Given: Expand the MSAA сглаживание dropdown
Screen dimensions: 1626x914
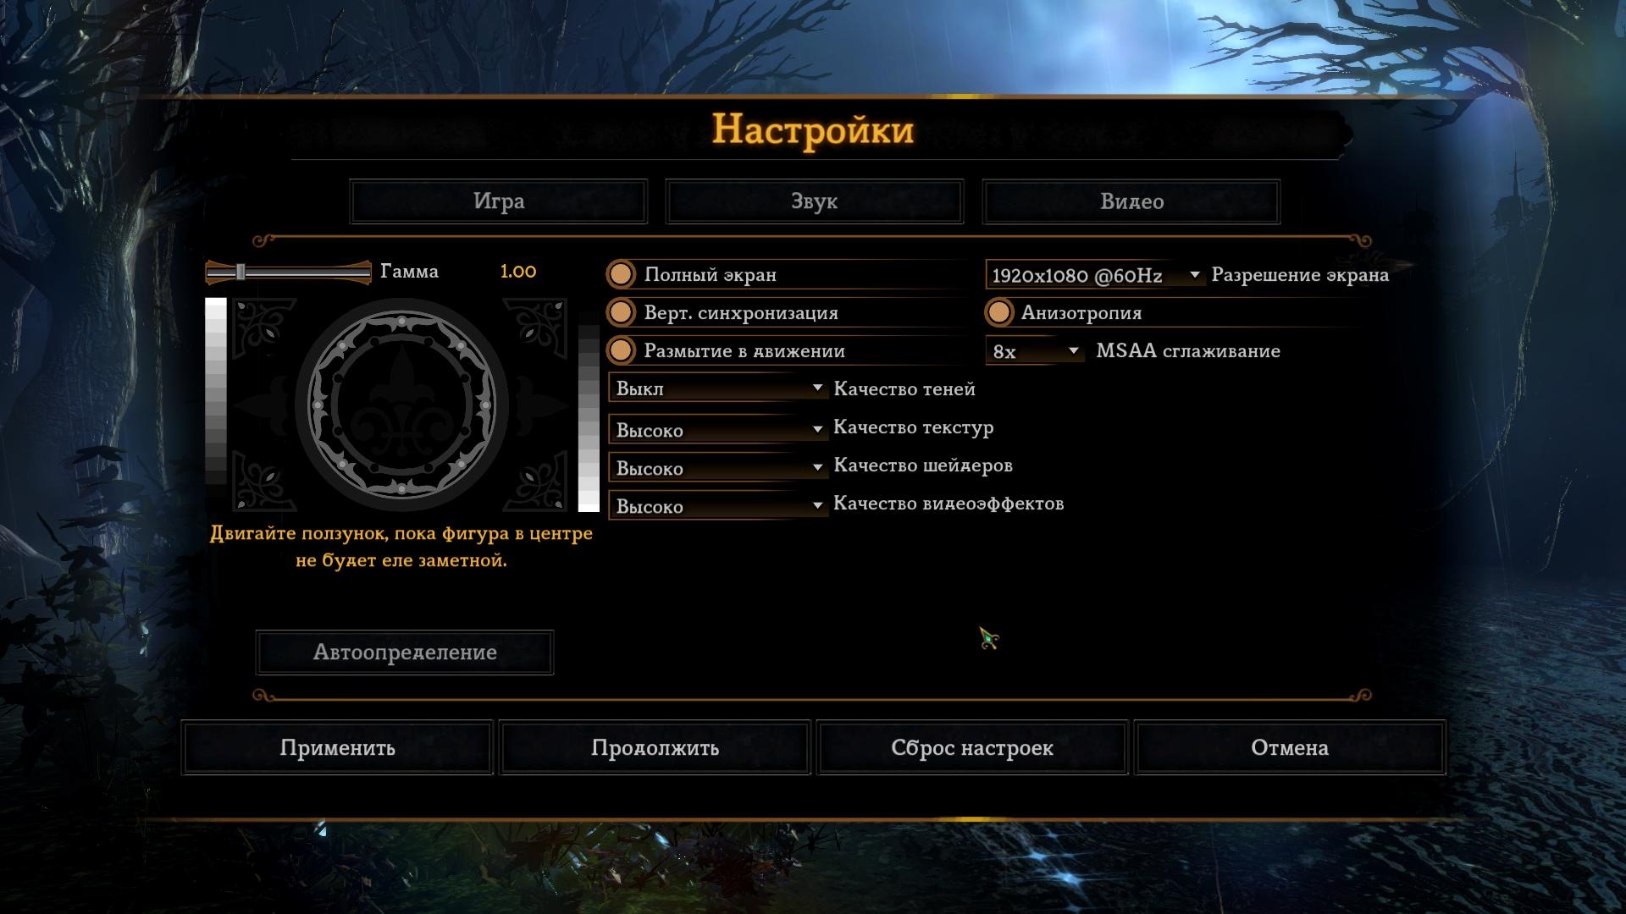Looking at the screenshot, I should pos(1035,351).
